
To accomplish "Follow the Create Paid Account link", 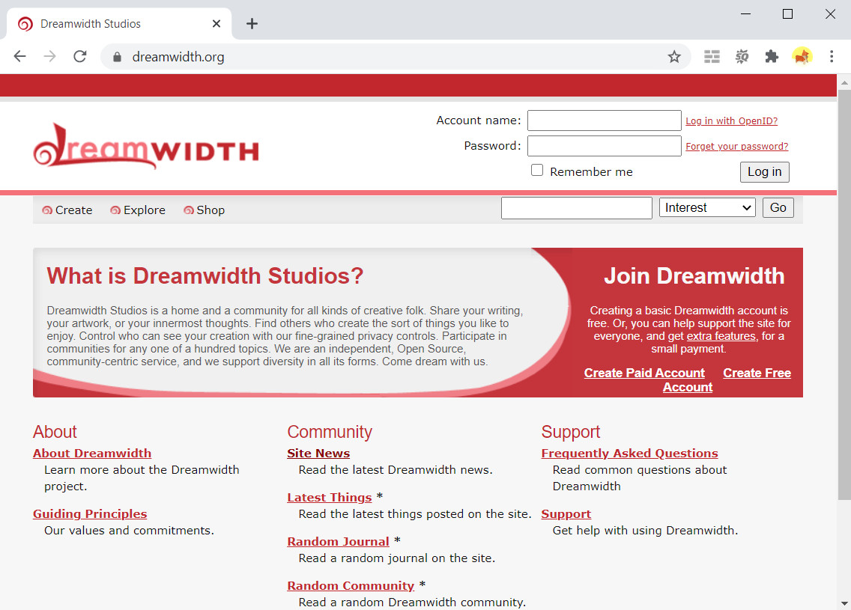I will 644,373.
